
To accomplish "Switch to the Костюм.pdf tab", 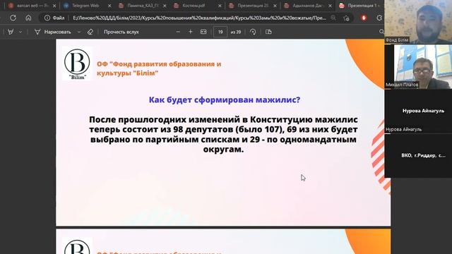I will [x=194, y=6].
